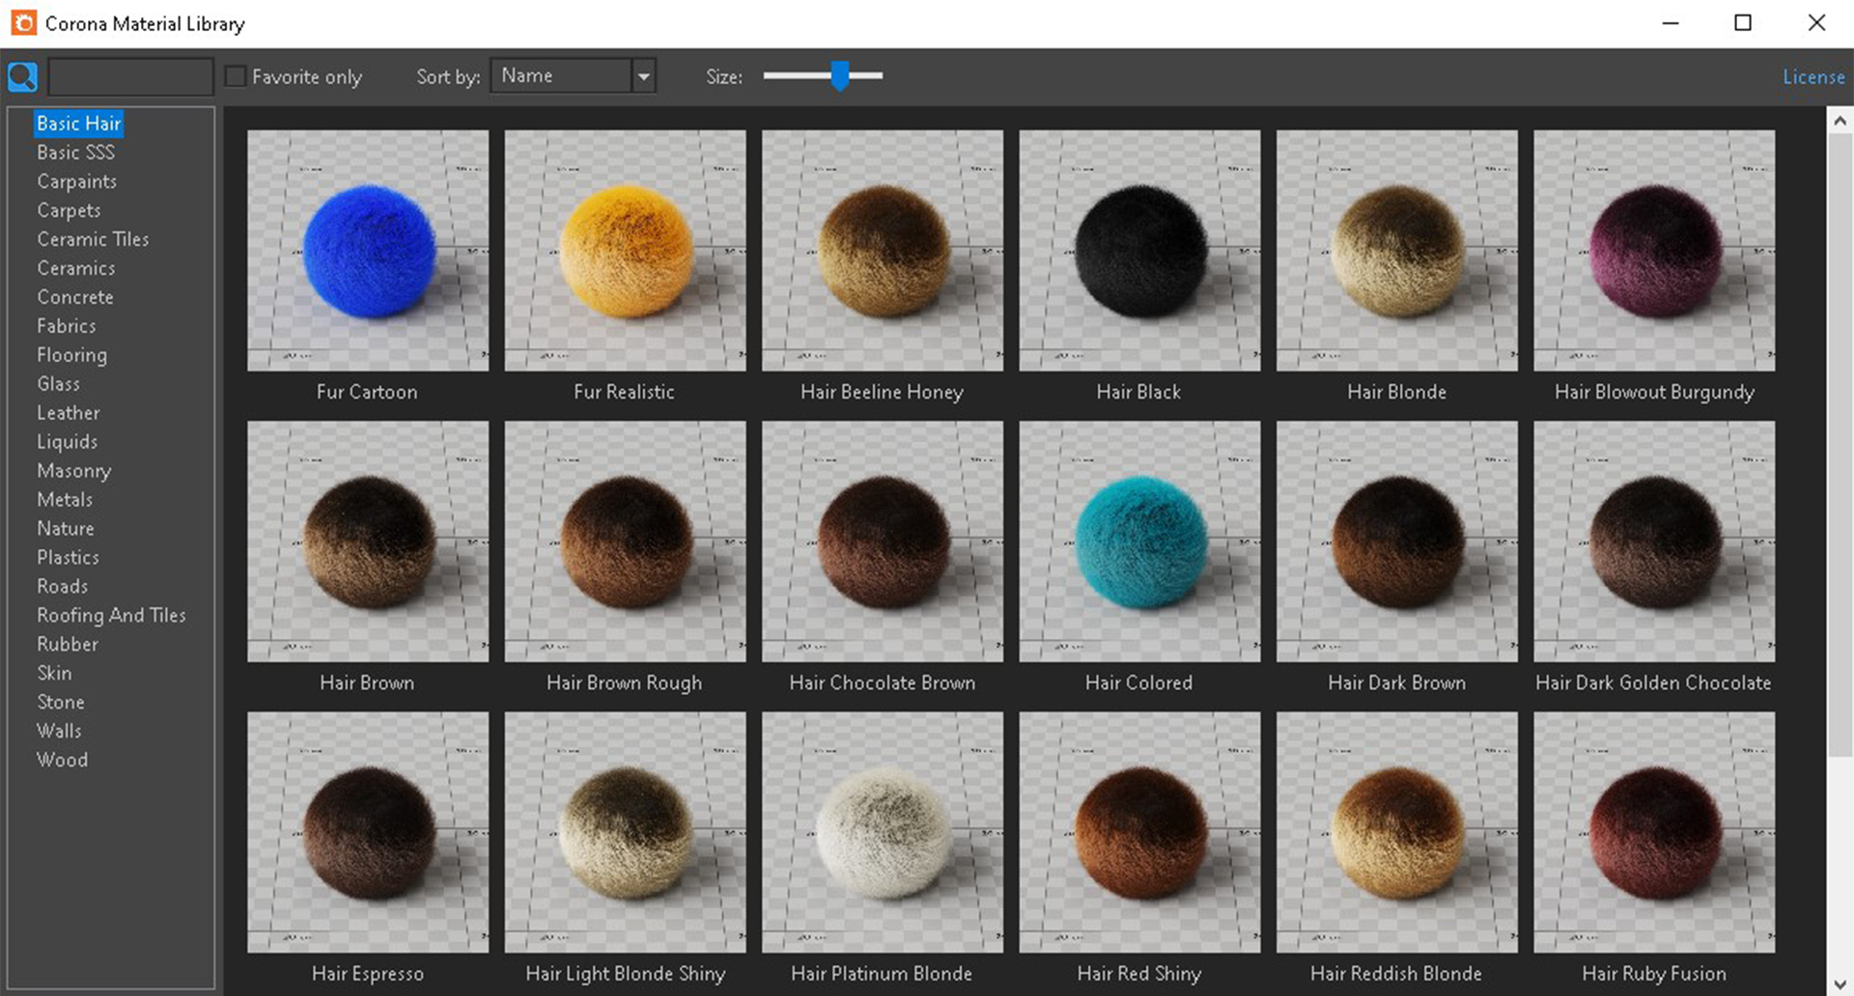Screen dimensions: 1854x996
Task: Switch to the Wood category
Action: [62, 761]
